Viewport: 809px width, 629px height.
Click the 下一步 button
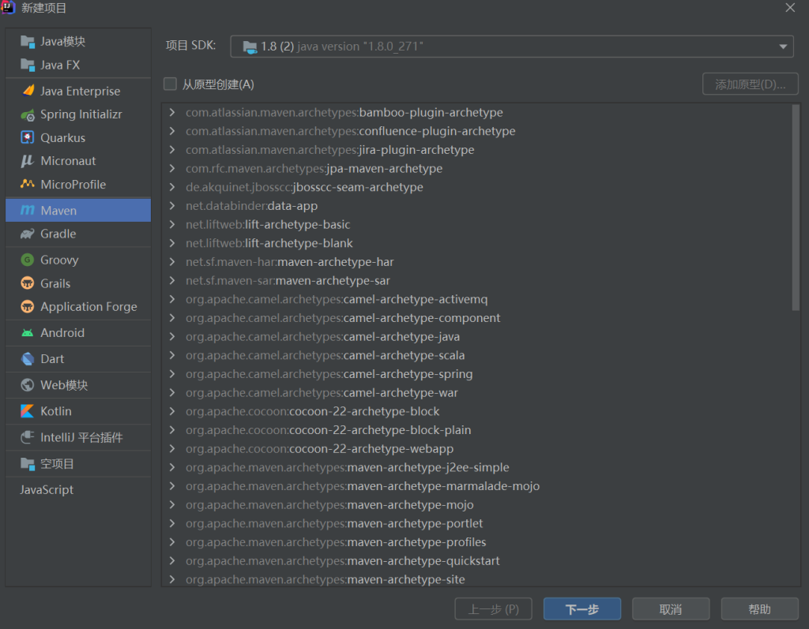(581, 609)
